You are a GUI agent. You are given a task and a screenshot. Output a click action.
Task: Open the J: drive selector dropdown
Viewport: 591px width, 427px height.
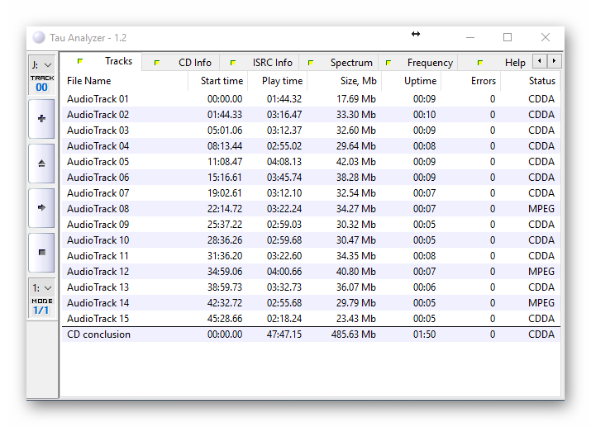coord(41,64)
